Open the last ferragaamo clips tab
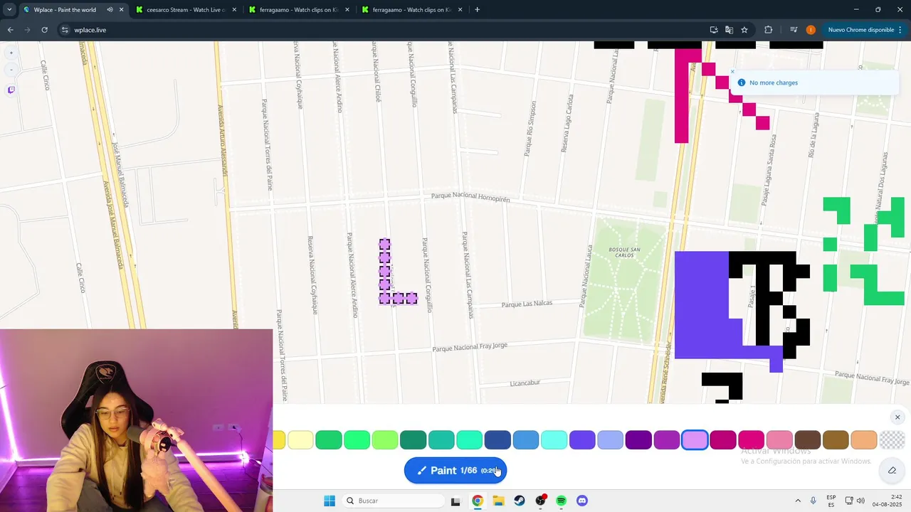The width and height of the screenshot is (911, 512). coord(411,10)
